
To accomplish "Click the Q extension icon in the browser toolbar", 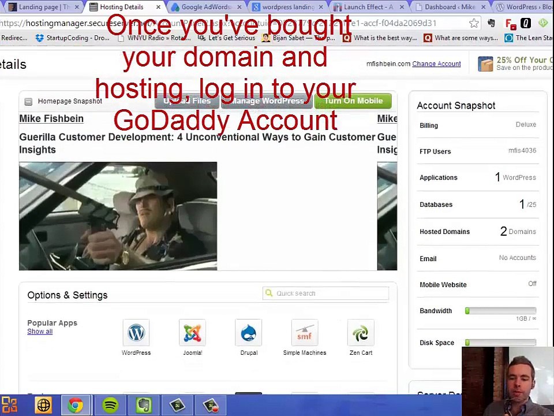I will (526, 23).
